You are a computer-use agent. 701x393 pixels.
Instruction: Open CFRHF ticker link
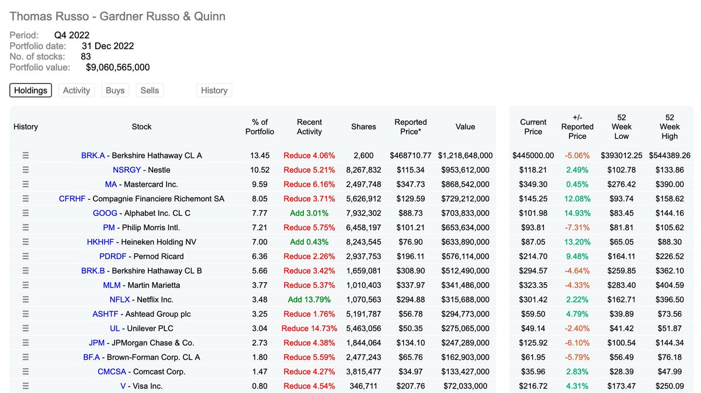click(x=73, y=199)
